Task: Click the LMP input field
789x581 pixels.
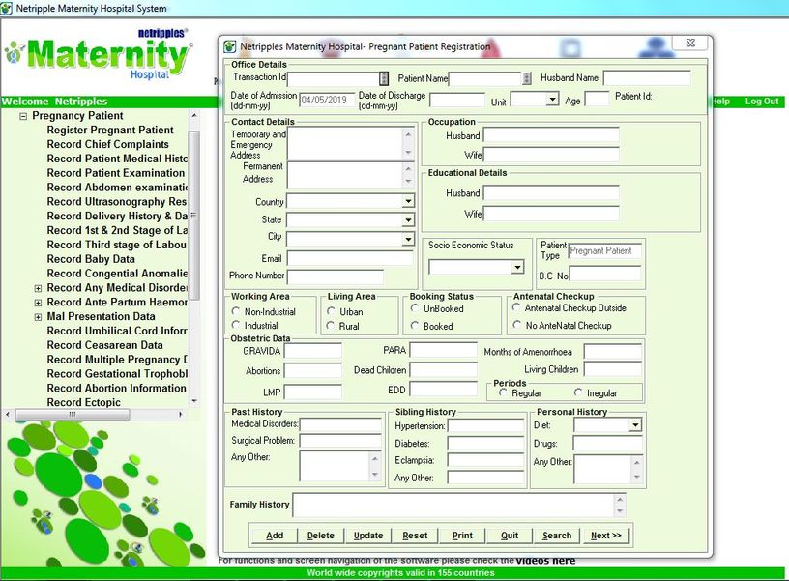Action: pyautogui.click(x=312, y=392)
